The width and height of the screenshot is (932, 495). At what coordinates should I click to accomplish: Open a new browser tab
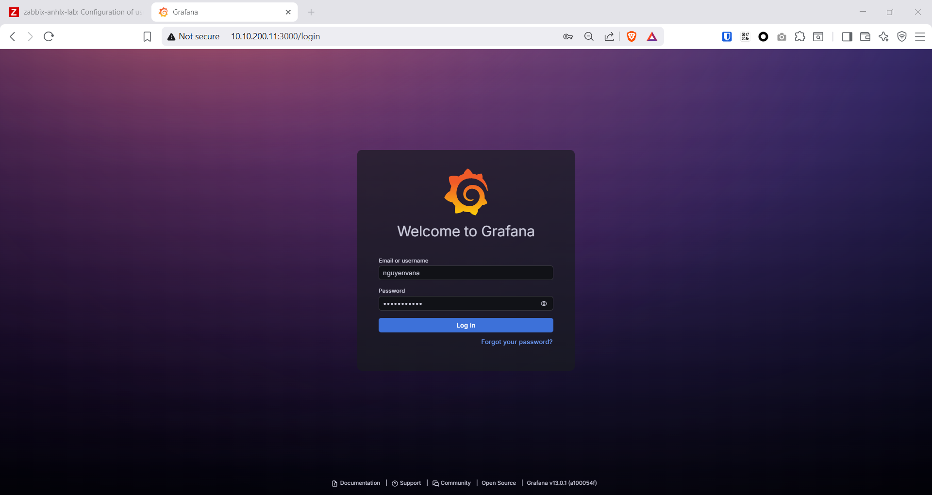point(311,12)
